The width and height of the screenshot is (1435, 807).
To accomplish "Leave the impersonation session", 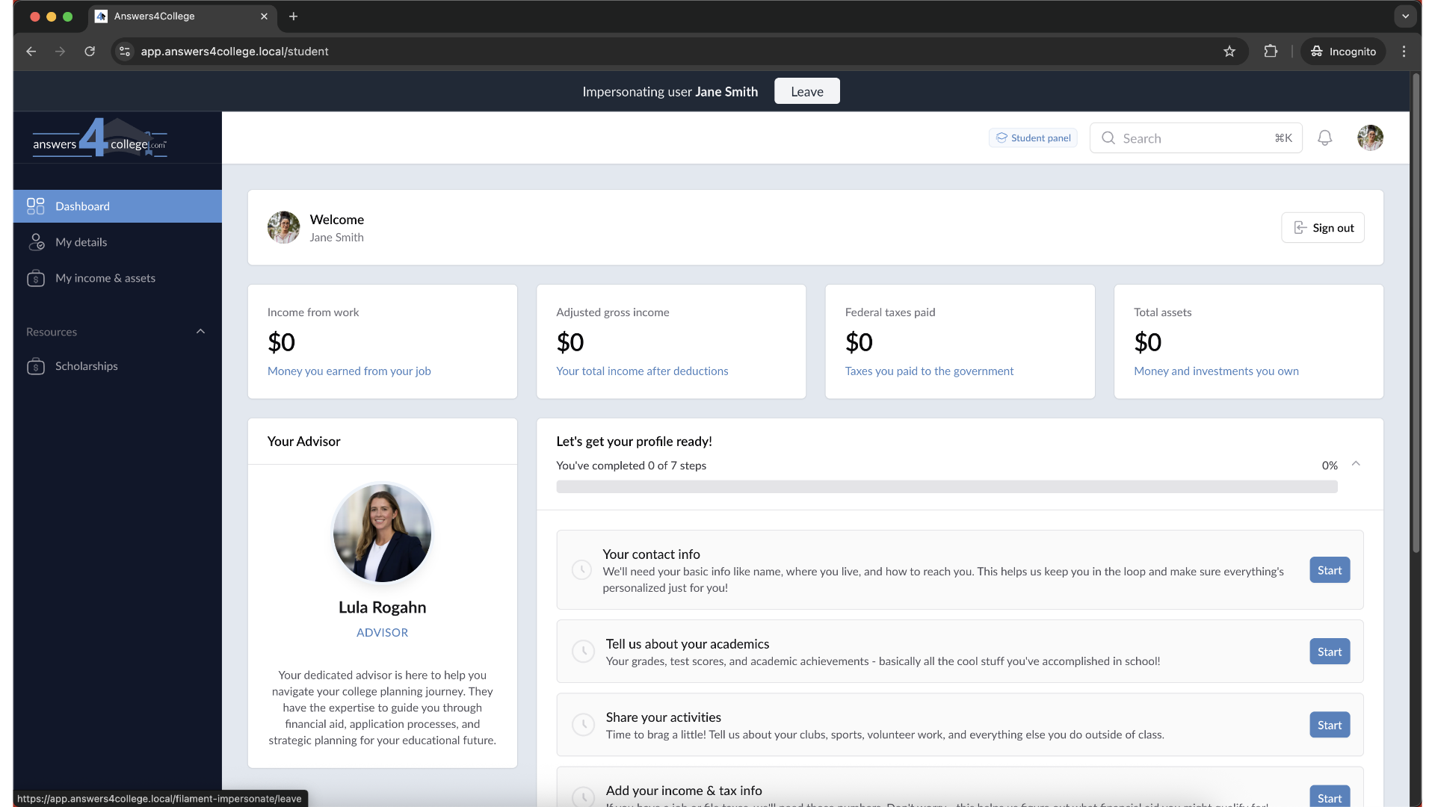I will [806, 91].
